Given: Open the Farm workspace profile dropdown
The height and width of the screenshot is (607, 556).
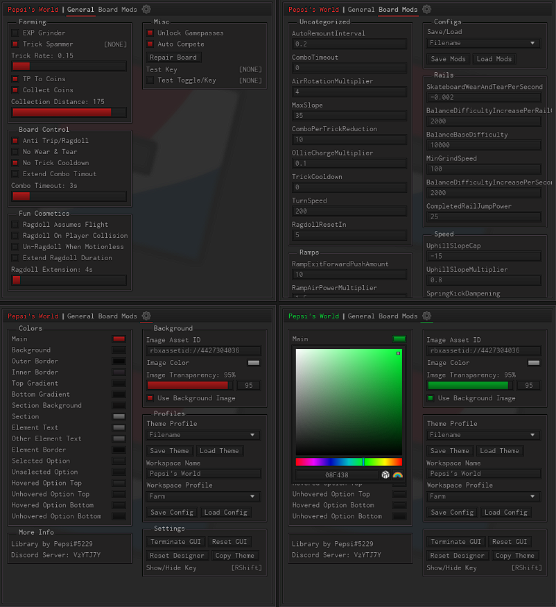Looking at the screenshot, I should 203,496.
